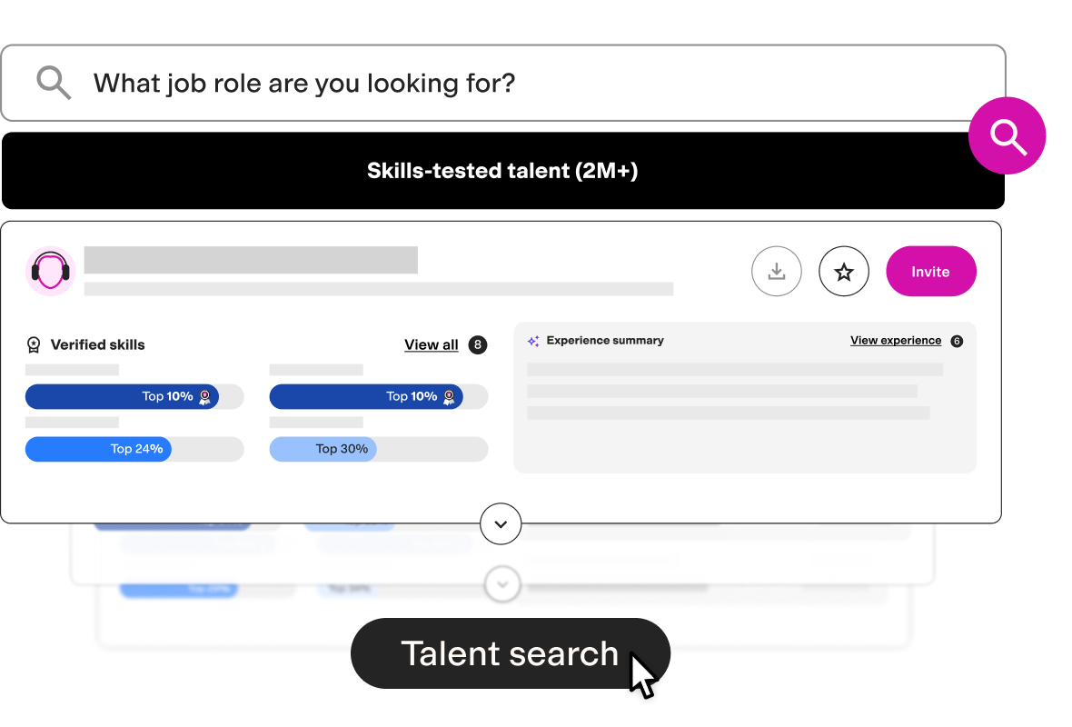Viewport: 1072px width, 727px height.
Task: Open View all verified skills link
Action: (x=432, y=344)
